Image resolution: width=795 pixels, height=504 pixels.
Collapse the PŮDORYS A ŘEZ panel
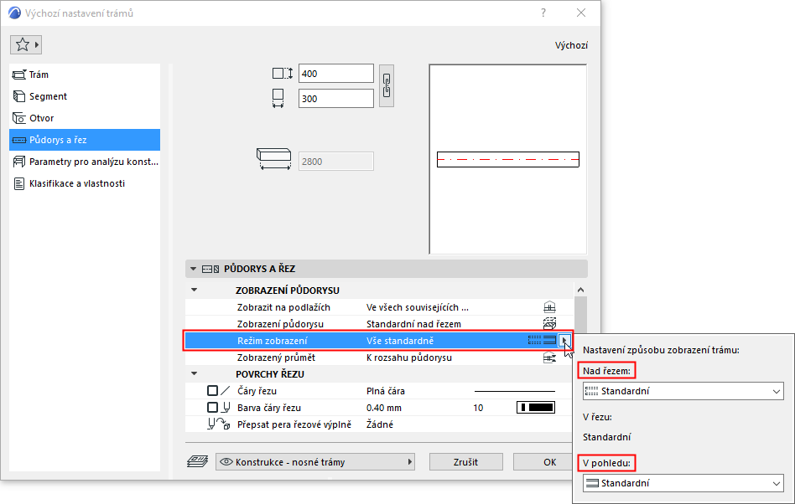[x=193, y=269]
